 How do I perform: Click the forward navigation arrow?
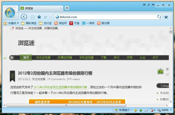click(x=33, y=17)
